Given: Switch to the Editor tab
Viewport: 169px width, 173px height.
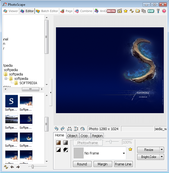Looking at the screenshot, I should [27, 11].
